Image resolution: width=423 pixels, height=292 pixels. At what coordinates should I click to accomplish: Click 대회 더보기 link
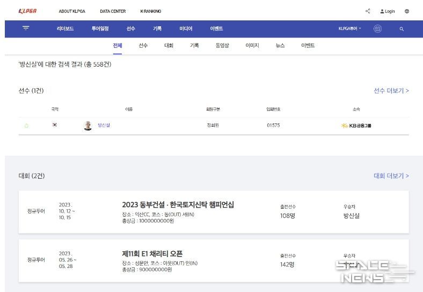tap(391, 176)
